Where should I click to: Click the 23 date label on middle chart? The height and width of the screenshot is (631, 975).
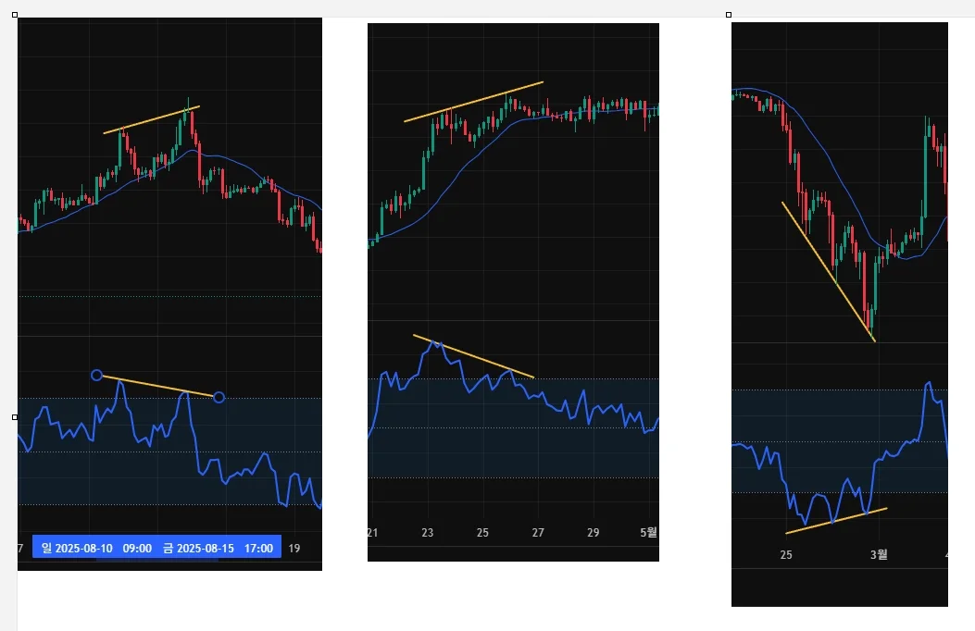coord(427,533)
